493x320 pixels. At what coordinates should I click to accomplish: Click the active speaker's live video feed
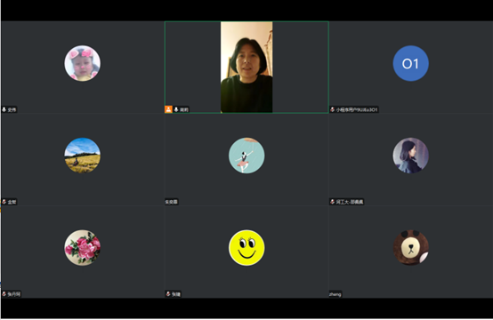(x=246, y=67)
